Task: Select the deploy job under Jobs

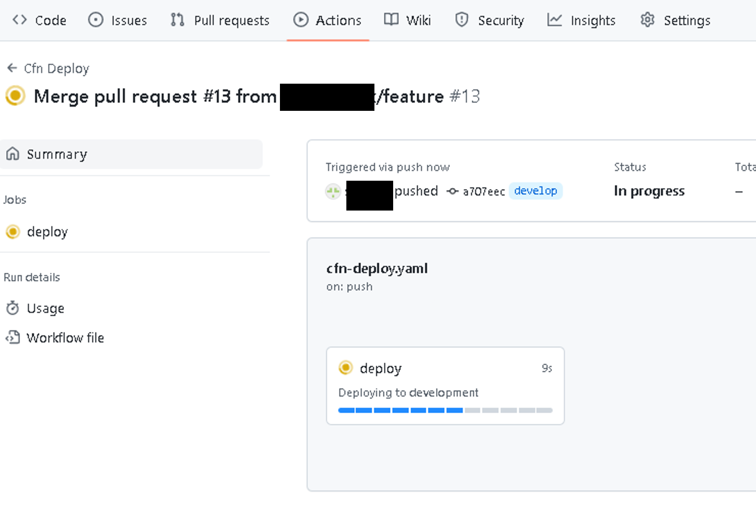Action: coord(48,232)
